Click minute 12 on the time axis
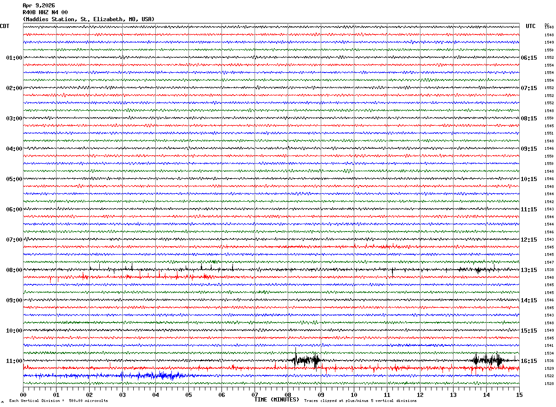Screen dimensions: 556x407 pyautogui.click(x=420, y=395)
